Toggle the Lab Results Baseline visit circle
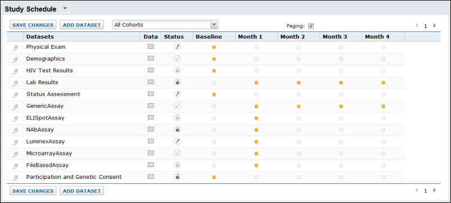Screen dimensions: 451x203 (214, 82)
